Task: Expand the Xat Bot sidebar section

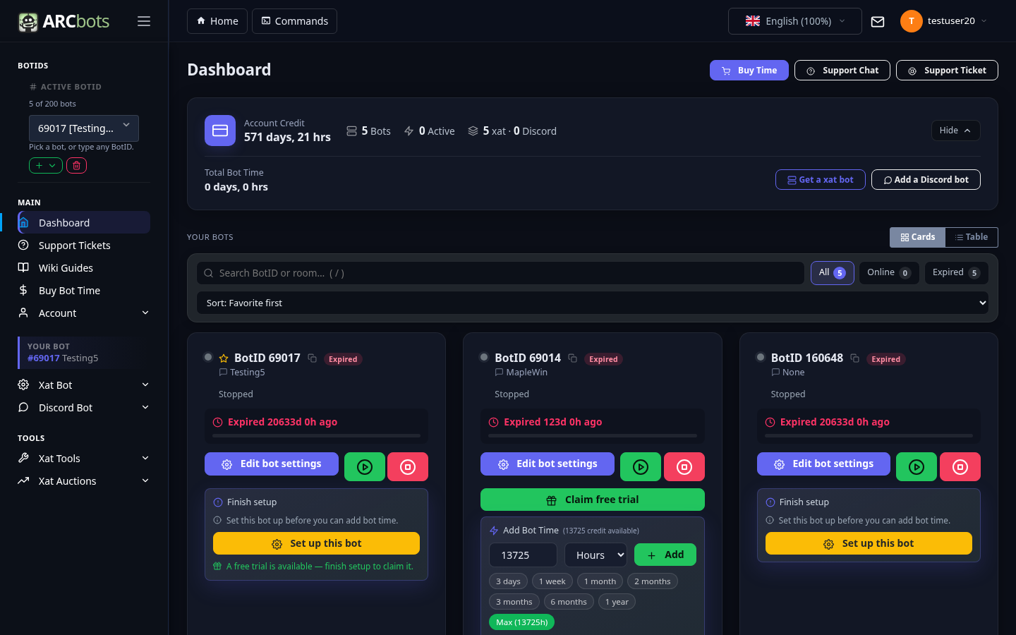Action: click(84, 385)
